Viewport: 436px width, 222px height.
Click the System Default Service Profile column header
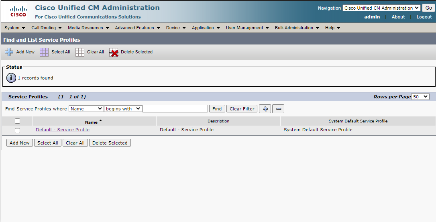tap(358, 121)
